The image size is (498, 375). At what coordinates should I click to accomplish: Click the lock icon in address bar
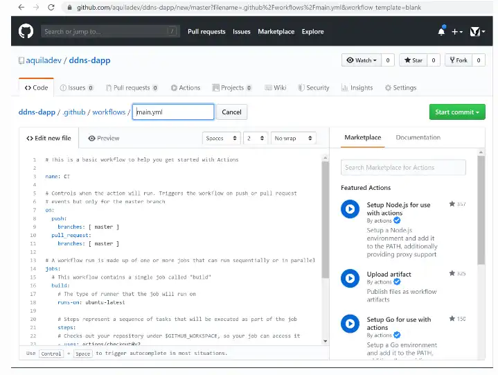69,8
